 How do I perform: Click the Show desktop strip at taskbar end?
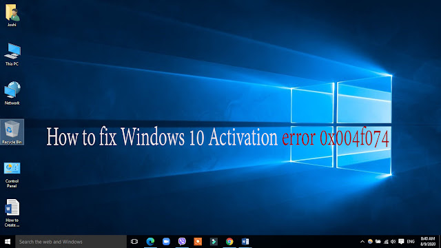[440, 242]
